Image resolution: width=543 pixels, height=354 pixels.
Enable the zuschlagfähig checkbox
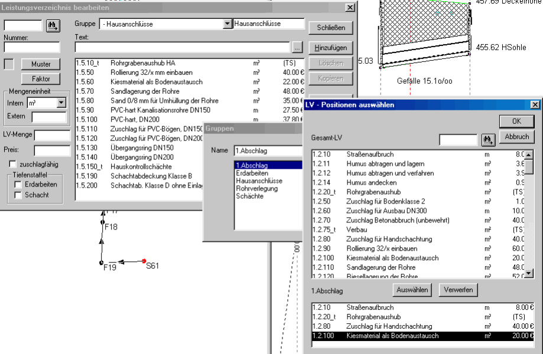12,163
